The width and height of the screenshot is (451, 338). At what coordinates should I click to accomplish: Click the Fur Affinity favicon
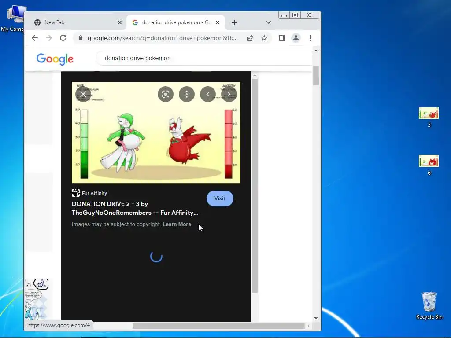[76, 193]
